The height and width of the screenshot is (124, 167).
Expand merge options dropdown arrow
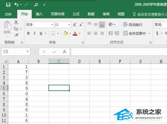[149, 33]
